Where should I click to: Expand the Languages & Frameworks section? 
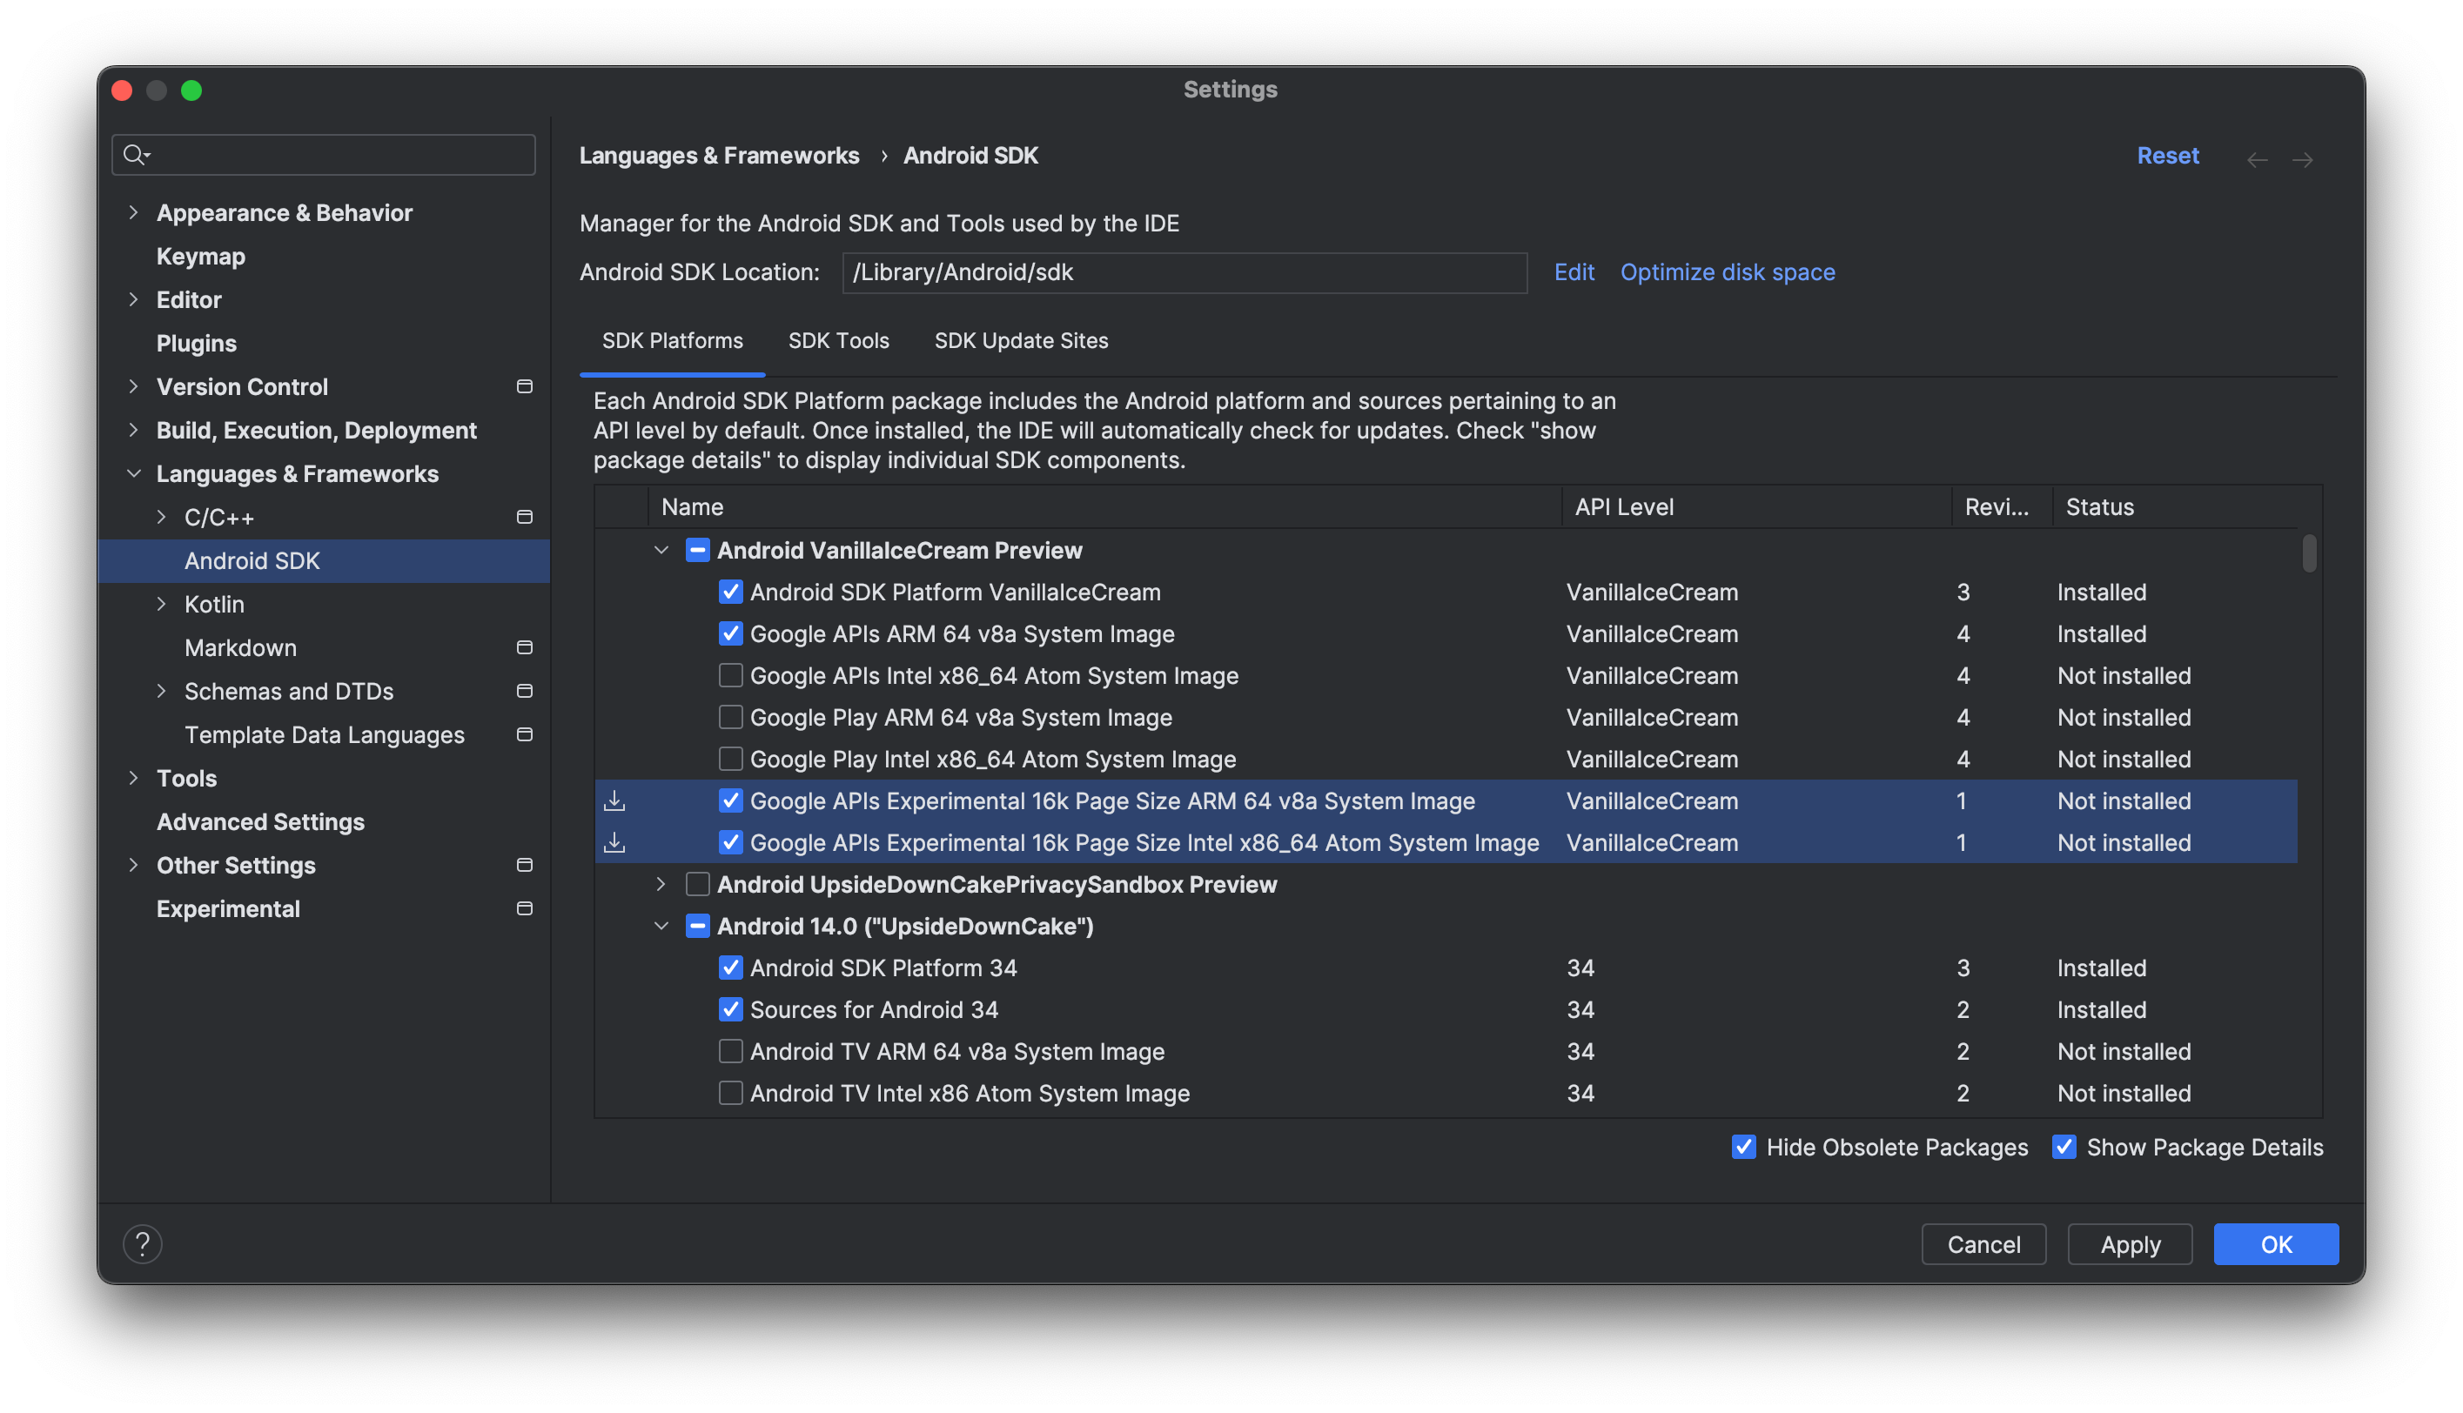click(132, 473)
